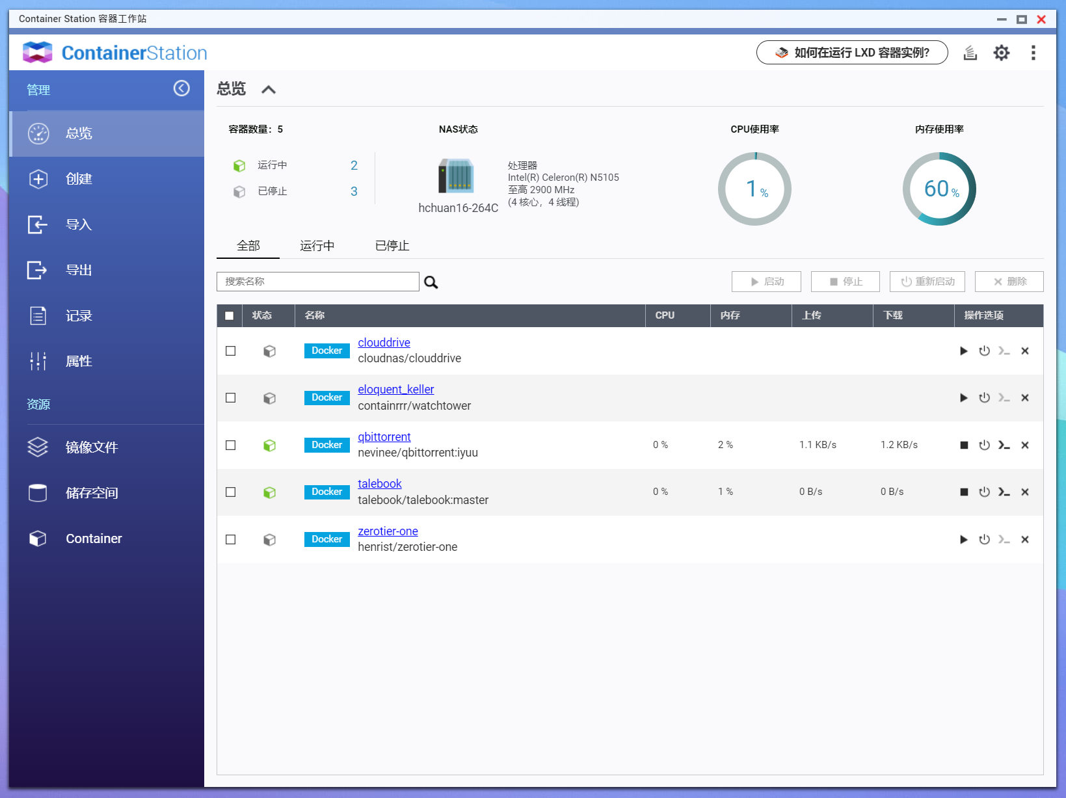Screen dimensions: 1066x798
Task: Collapse the 总览 overview section chevron
Action: [x=269, y=90]
